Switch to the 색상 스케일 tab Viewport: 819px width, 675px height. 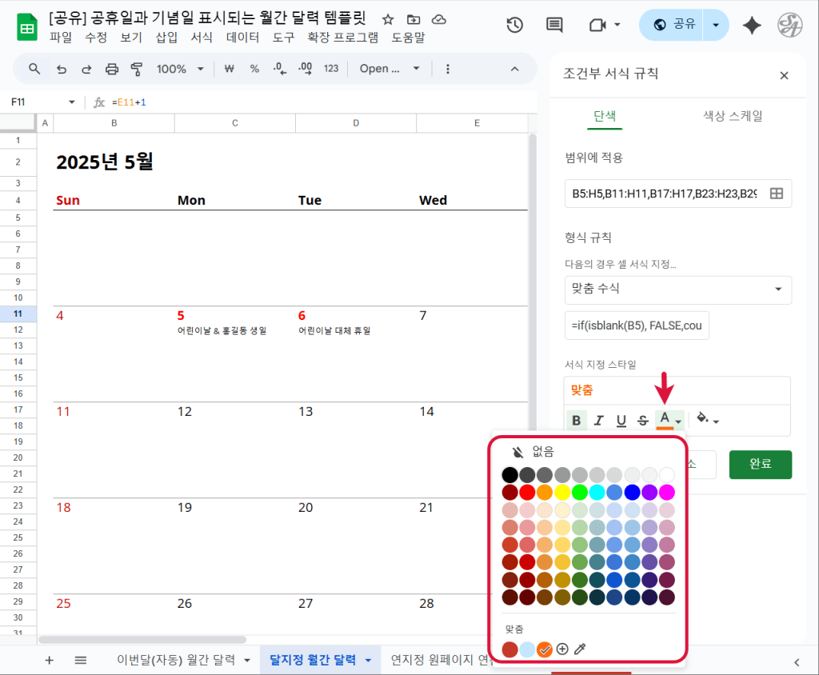[x=732, y=116]
